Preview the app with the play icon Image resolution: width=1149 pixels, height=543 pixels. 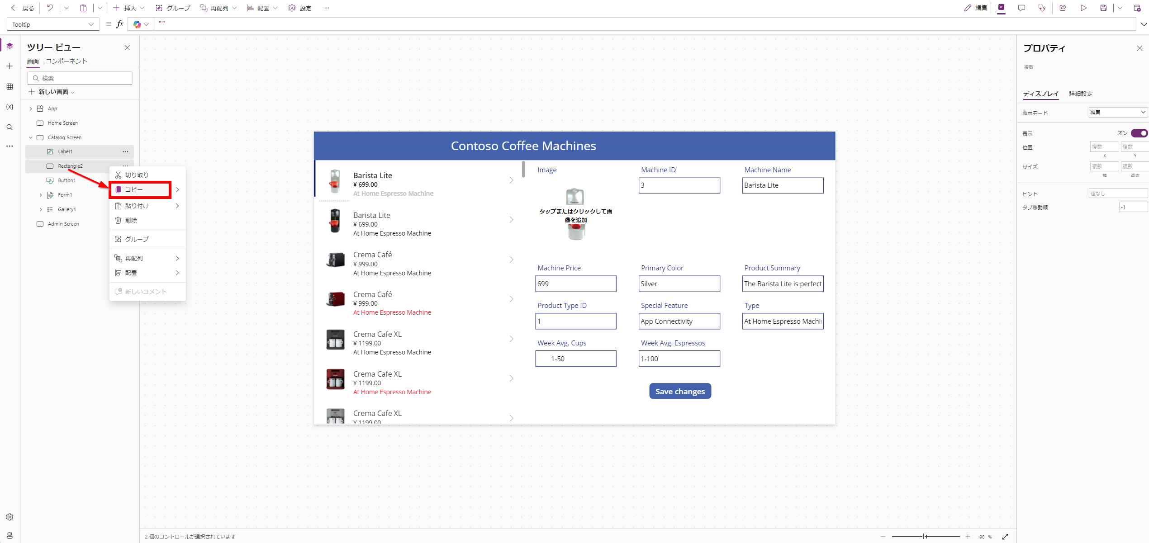[1083, 8]
